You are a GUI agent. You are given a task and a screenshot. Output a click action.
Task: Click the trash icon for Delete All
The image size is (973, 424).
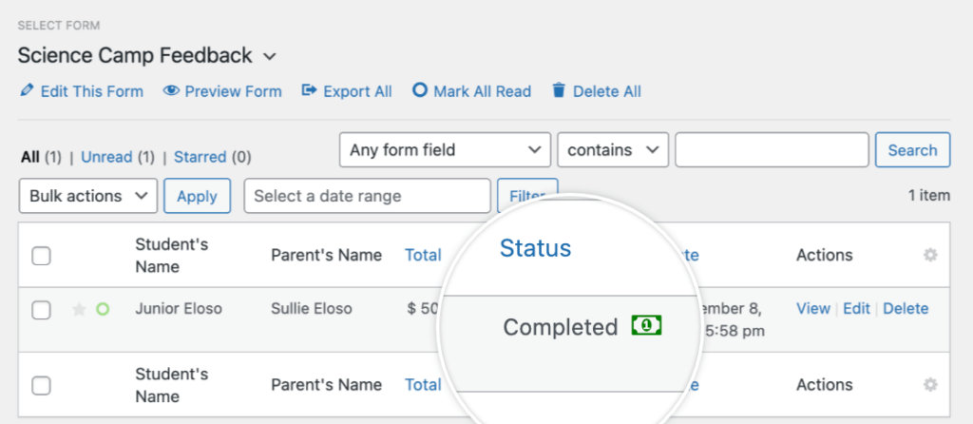pyautogui.click(x=559, y=91)
